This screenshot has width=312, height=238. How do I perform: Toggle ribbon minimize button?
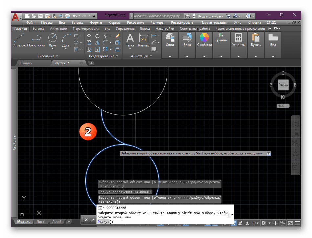pos(276,29)
